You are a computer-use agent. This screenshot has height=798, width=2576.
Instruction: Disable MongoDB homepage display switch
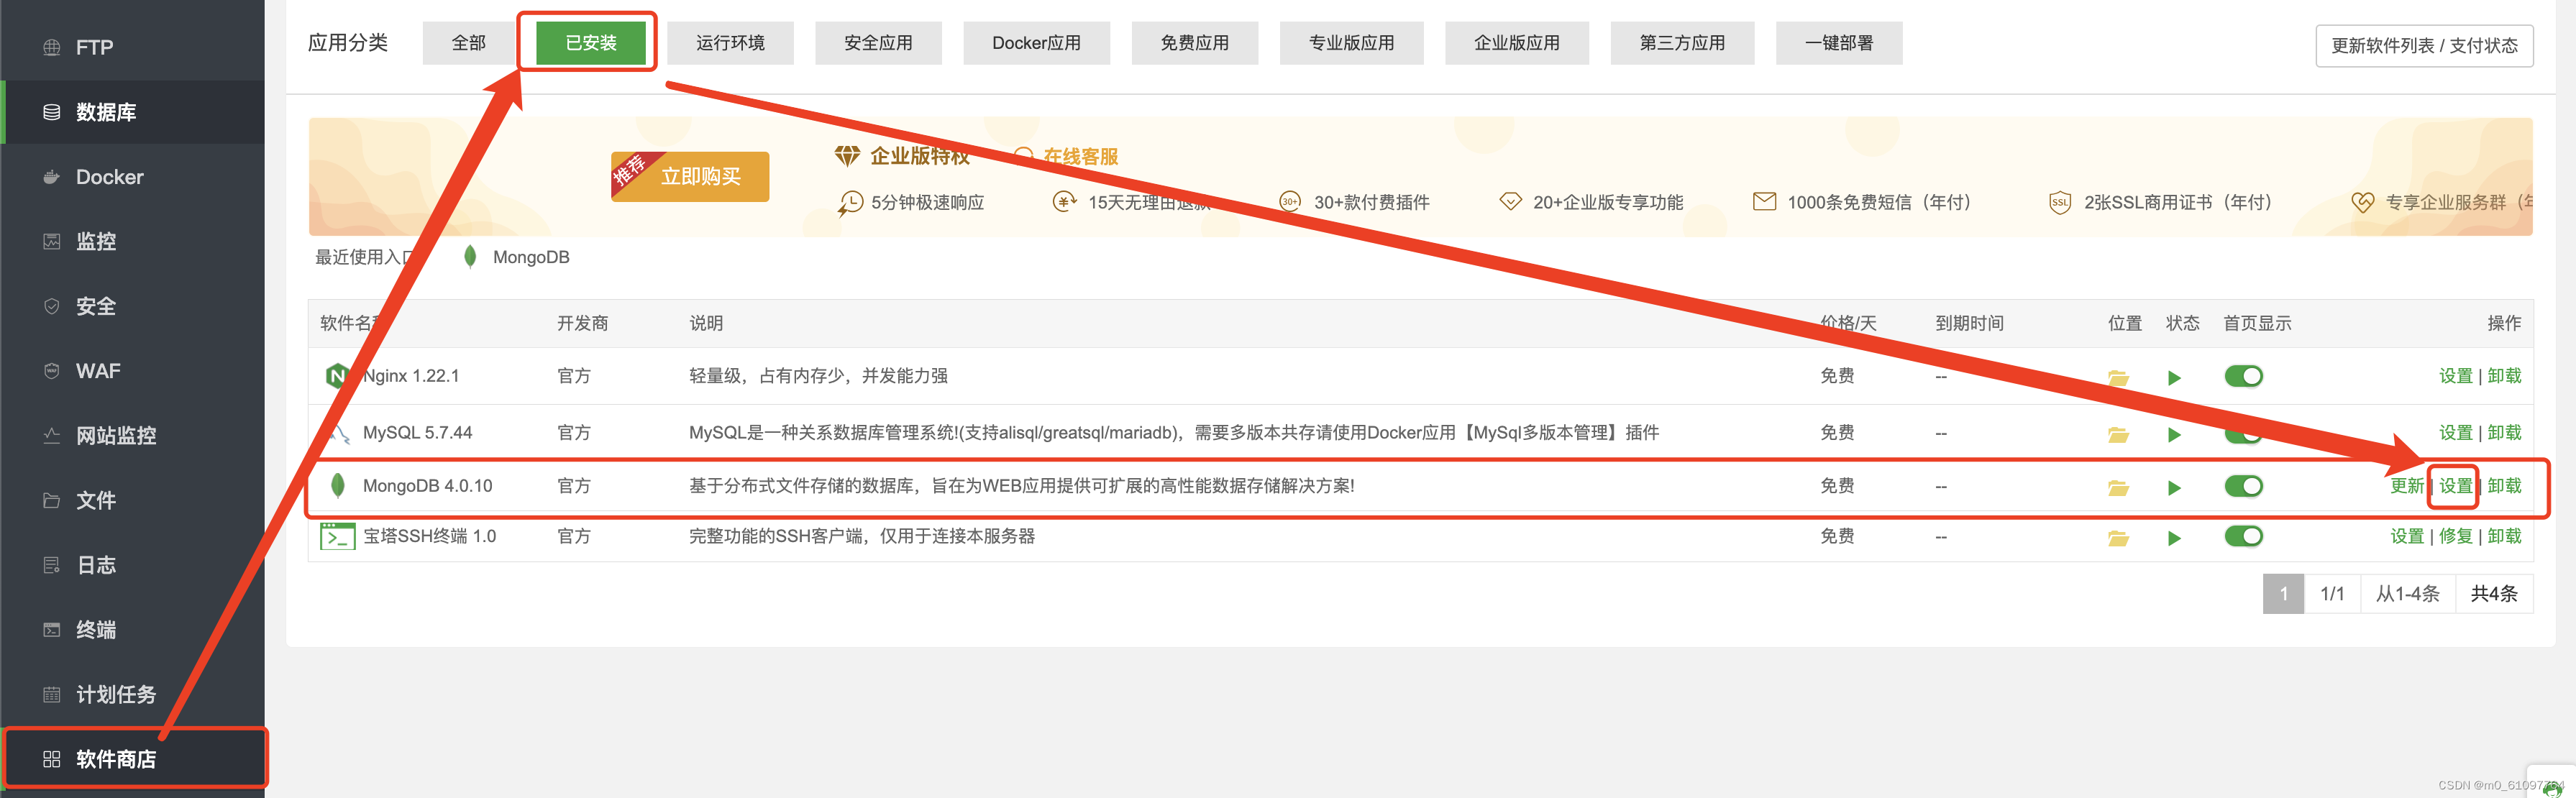[x=2242, y=486]
